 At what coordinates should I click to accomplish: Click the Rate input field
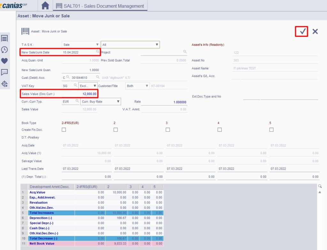coord(164,102)
